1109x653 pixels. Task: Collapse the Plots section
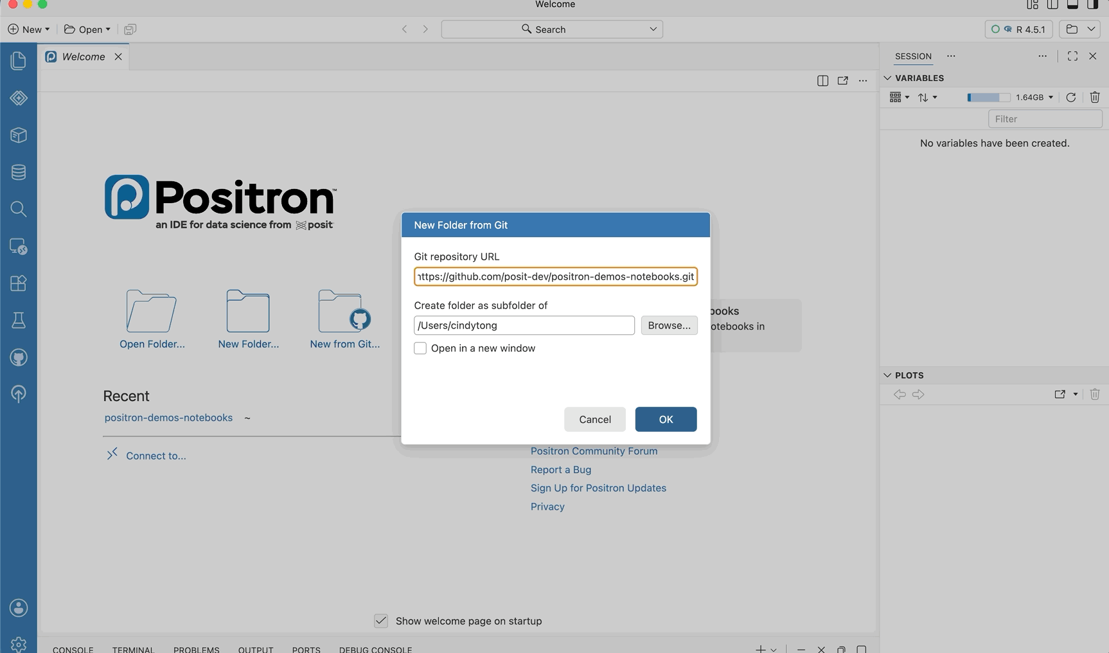click(888, 375)
